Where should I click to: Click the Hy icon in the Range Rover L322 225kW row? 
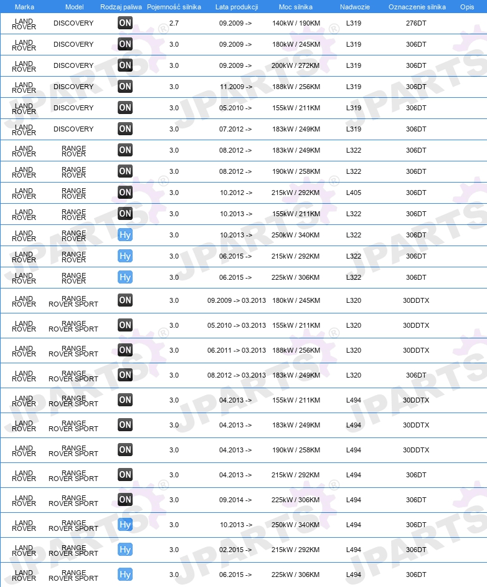click(125, 277)
